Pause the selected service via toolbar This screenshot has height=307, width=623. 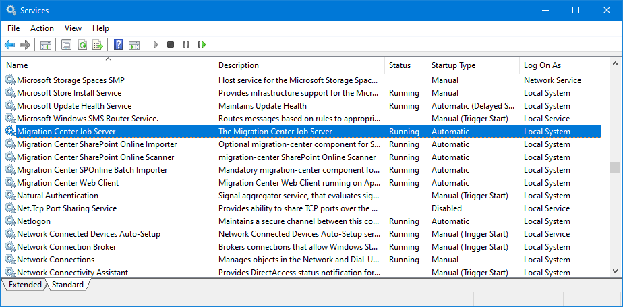tap(186, 45)
